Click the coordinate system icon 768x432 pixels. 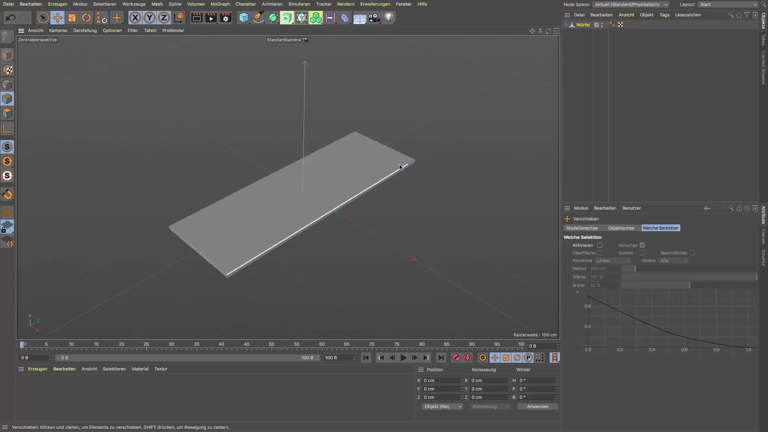click(x=179, y=18)
